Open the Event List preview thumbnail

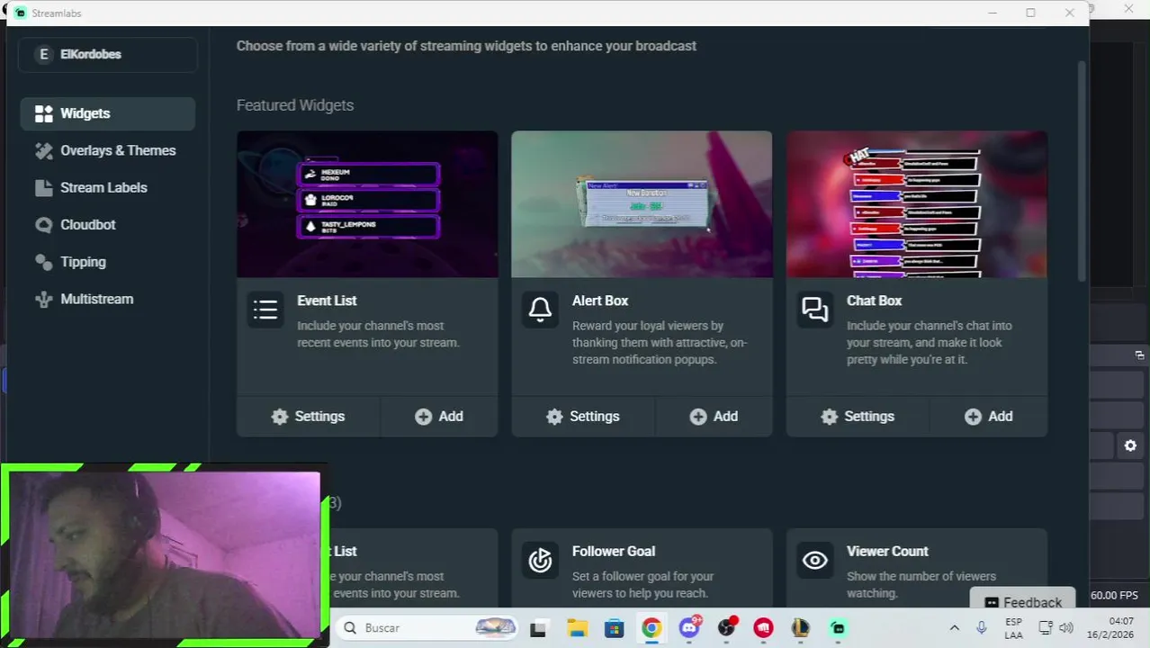tap(367, 204)
